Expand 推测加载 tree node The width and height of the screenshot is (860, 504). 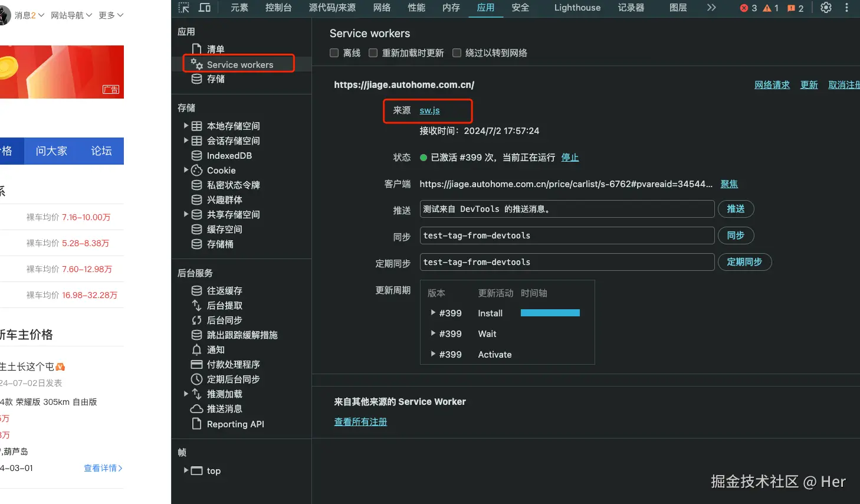tap(186, 394)
